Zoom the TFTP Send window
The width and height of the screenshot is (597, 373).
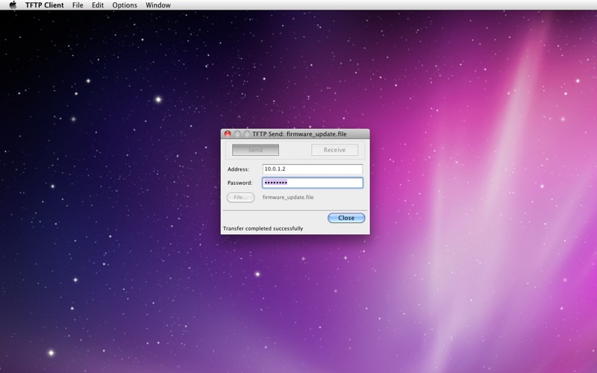point(247,134)
